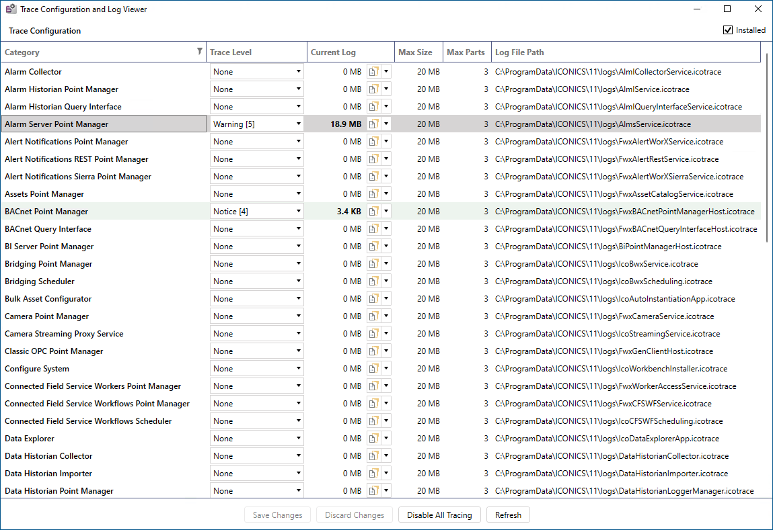
Task: Open log file icon for Data Historian Collector
Action: tap(373, 456)
